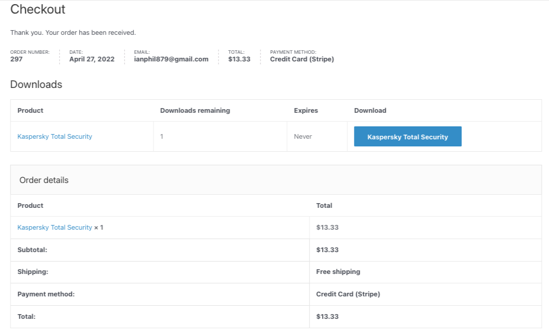Click the Product column header in Order details
The width and height of the screenshot is (549, 333).
pyautogui.click(x=31, y=205)
